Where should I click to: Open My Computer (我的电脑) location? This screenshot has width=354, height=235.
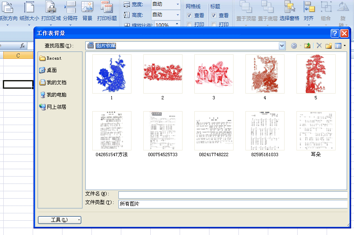click(x=53, y=95)
